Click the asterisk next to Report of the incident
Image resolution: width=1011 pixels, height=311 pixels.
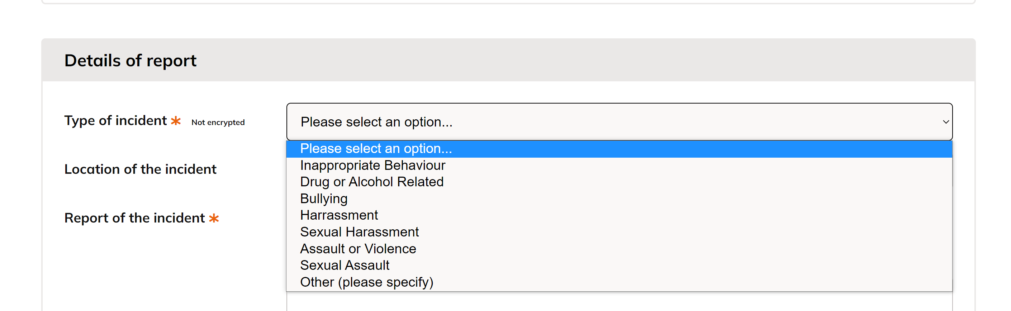[214, 219]
